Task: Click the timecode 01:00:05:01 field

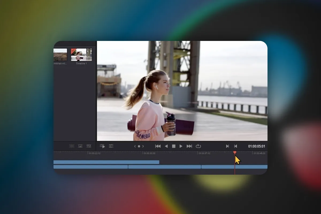Action: click(x=257, y=146)
